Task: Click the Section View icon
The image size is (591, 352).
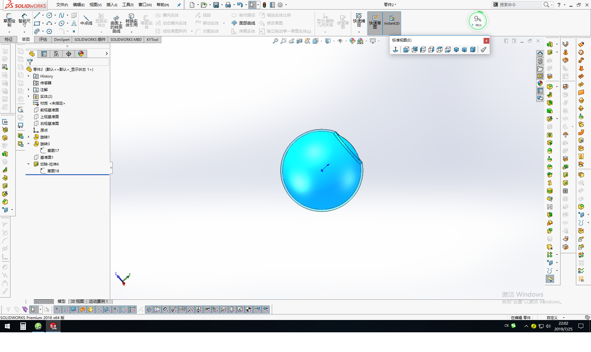Action: pyautogui.click(x=300, y=41)
